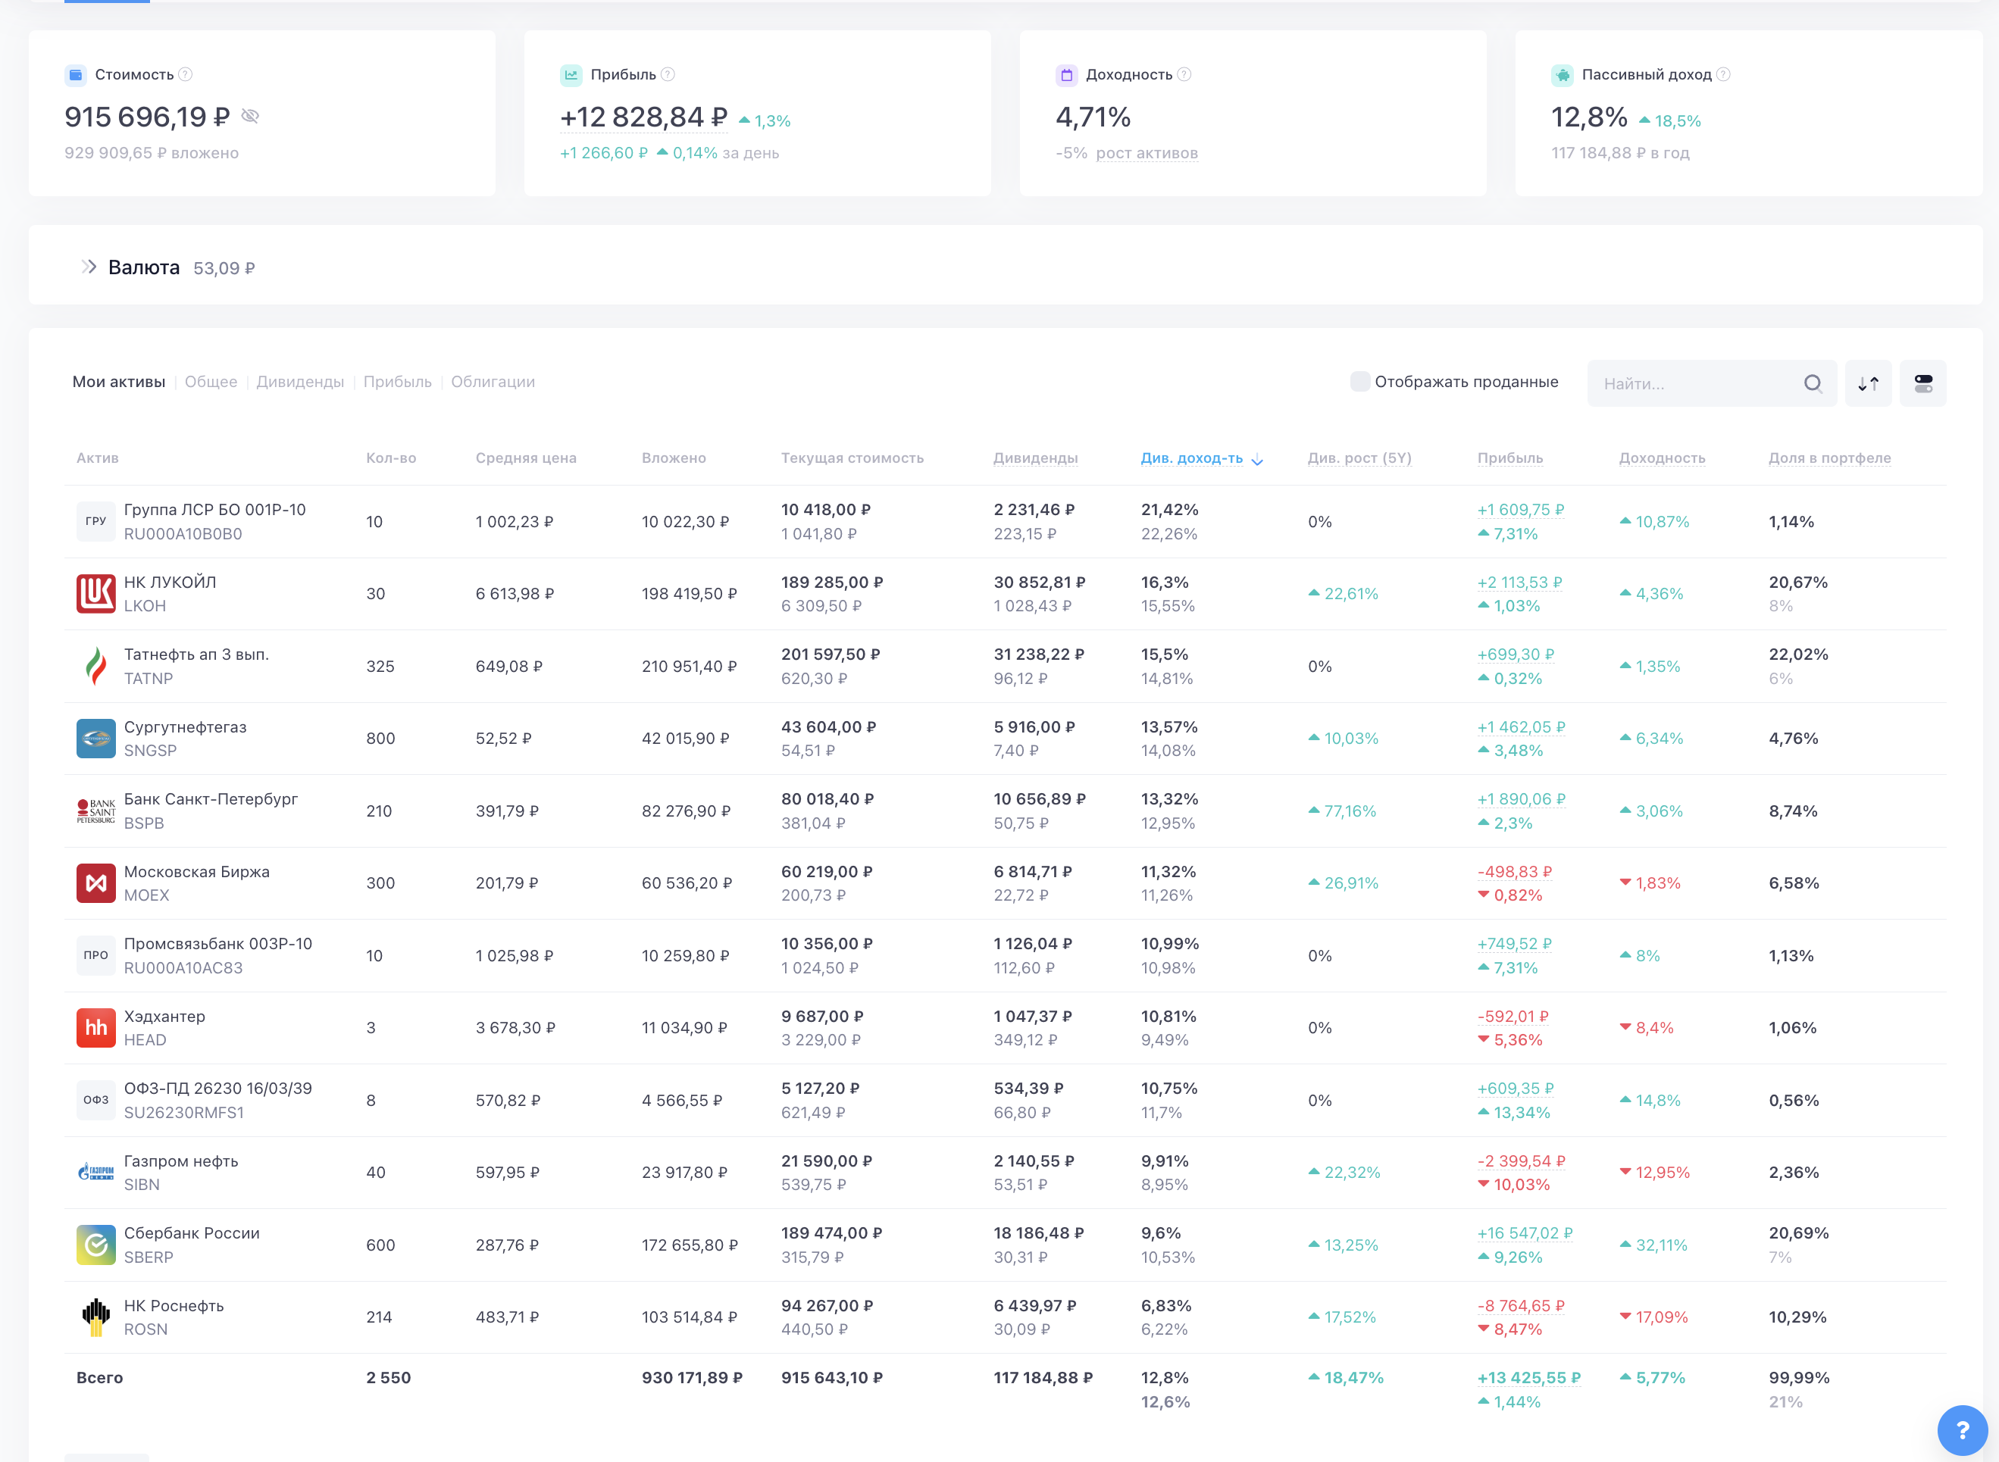This screenshot has width=1999, height=1462.
Task: Select the Прибыль table tab
Action: tap(398, 382)
